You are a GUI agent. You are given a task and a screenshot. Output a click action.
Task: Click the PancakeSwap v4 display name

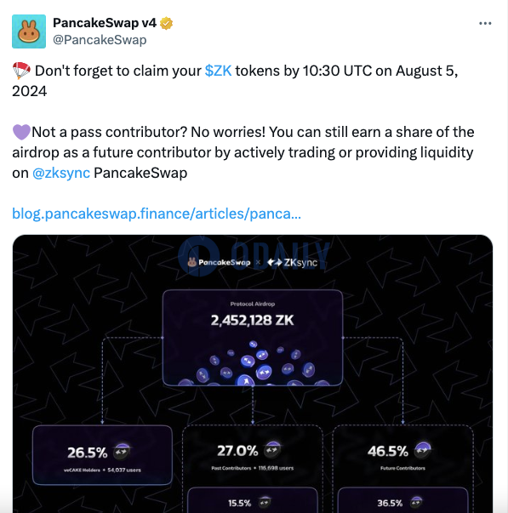105,23
